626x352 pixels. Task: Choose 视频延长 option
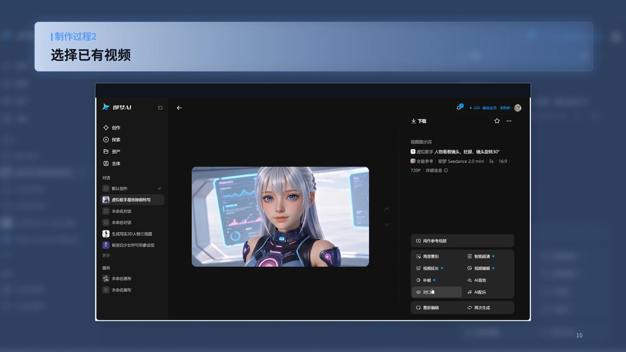point(437,268)
